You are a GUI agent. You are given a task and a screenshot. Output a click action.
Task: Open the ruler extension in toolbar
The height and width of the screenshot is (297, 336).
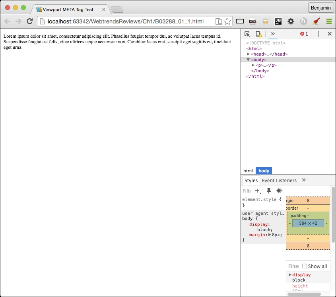click(240, 21)
